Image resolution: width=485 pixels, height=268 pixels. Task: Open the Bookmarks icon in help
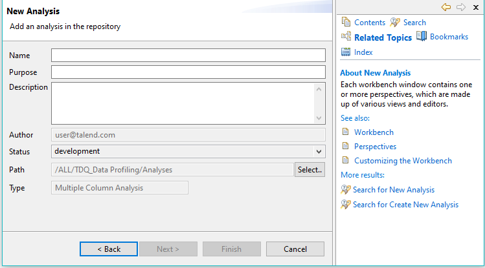(x=422, y=37)
